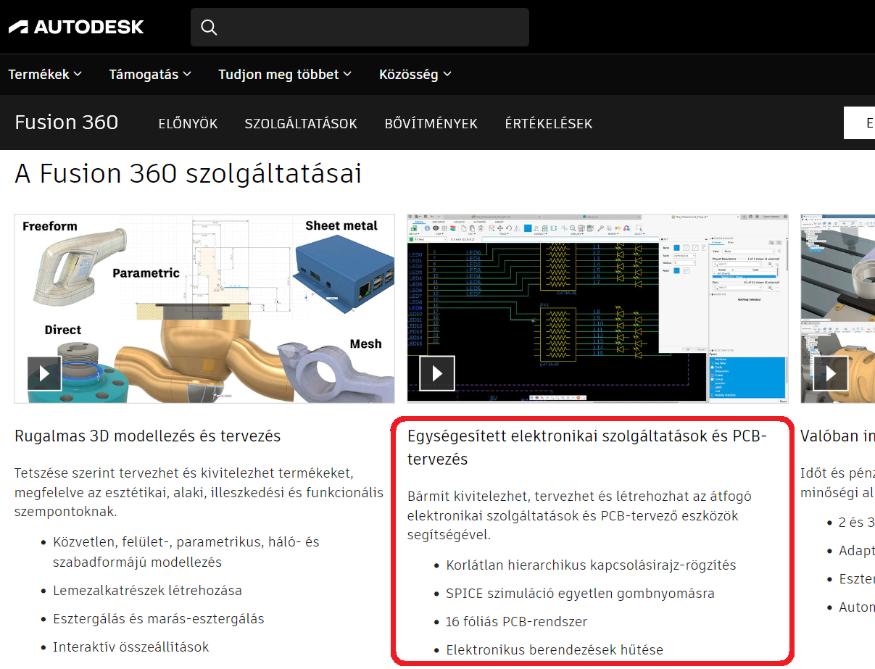Open the Tudjon meg többet dropdown

click(x=285, y=74)
